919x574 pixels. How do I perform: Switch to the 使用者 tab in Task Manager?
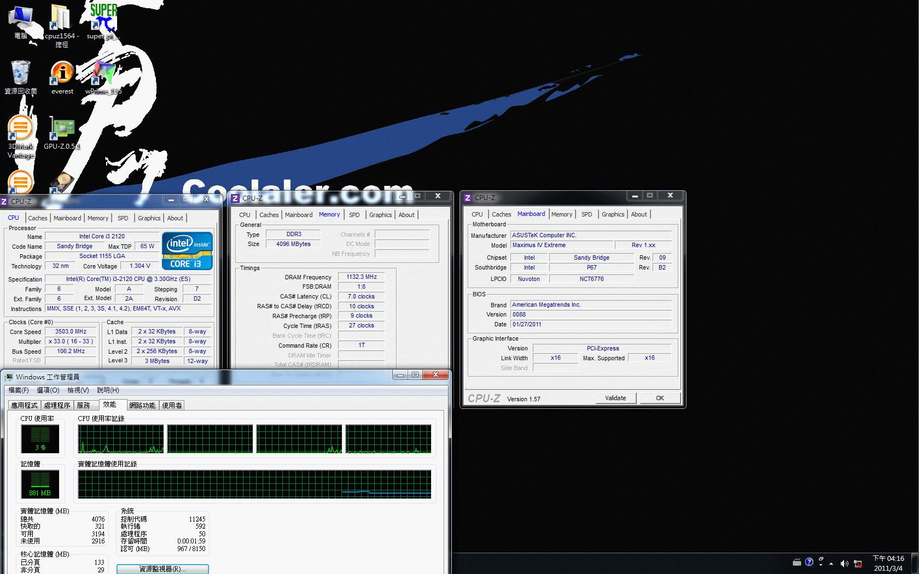coord(172,406)
